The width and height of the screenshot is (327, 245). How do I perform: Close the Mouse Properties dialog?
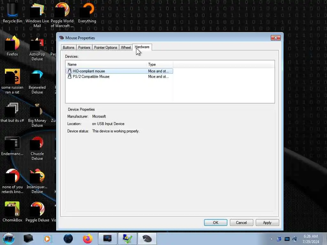point(276,38)
